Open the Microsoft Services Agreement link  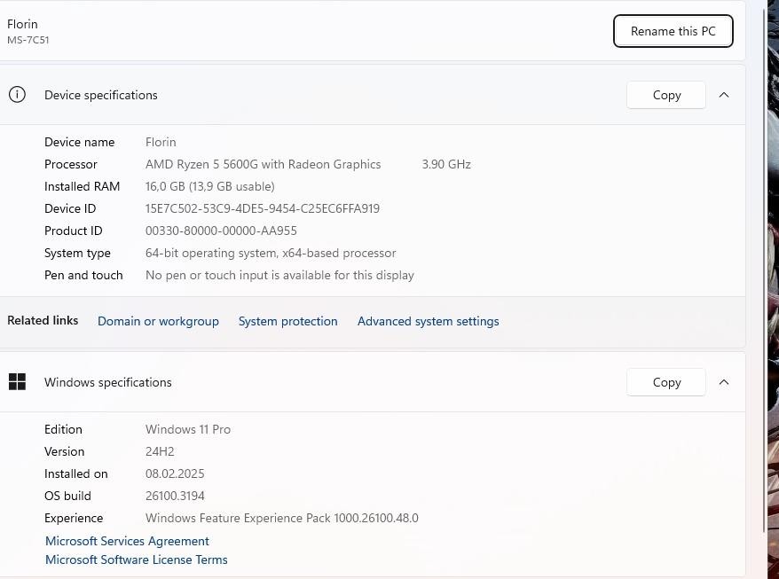127,541
